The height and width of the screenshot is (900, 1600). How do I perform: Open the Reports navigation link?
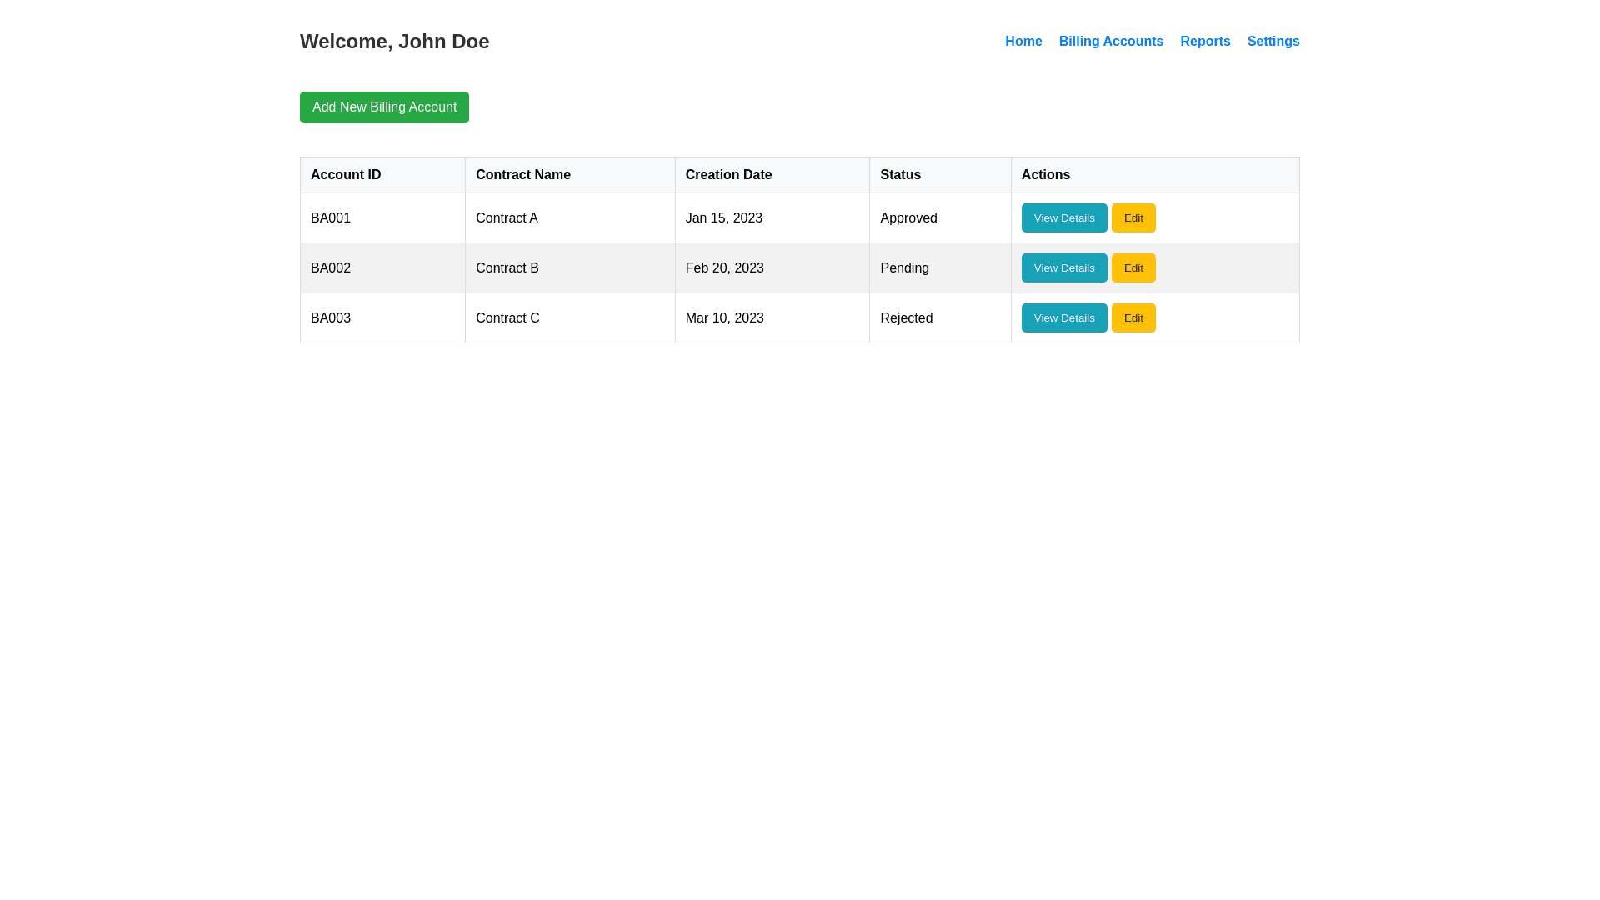[1204, 42]
